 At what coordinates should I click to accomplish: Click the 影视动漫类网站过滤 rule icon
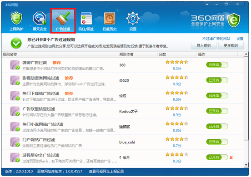(15, 80)
